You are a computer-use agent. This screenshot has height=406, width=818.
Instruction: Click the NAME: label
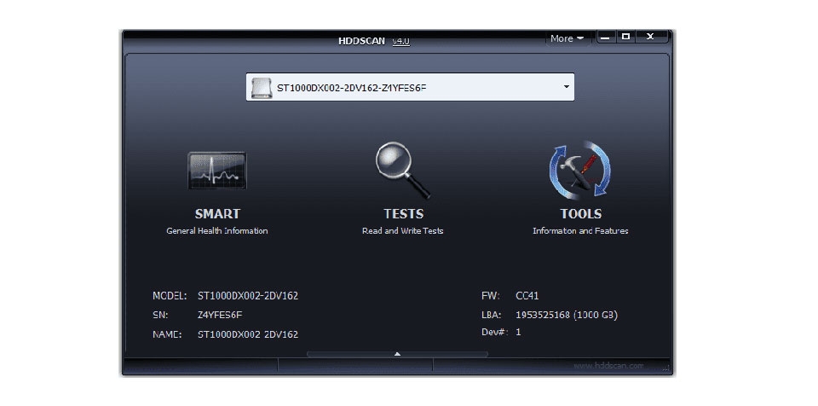point(167,334)
